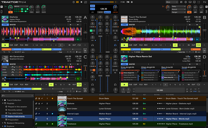Screen dimensions: 208x128
Task: Expand the Track Collection tree node
Action: click(2, 100)
